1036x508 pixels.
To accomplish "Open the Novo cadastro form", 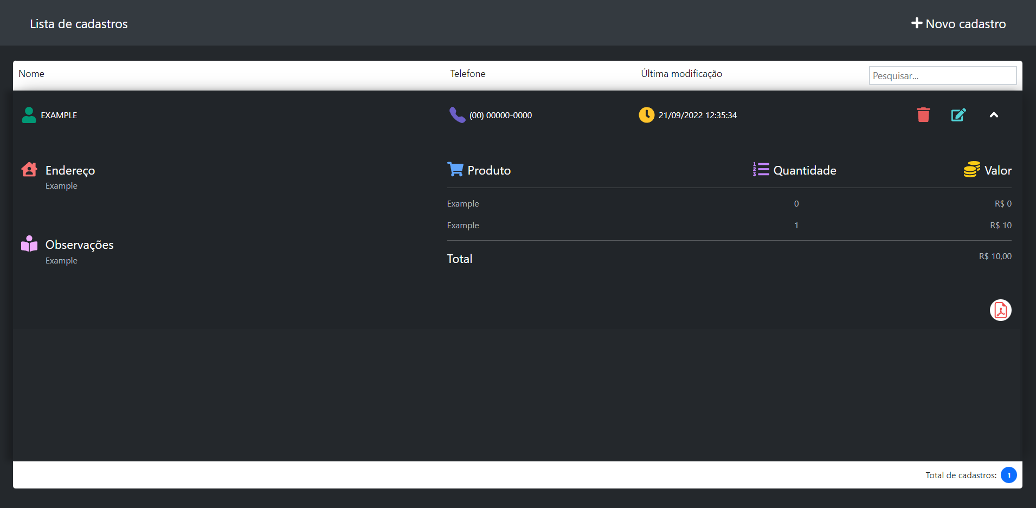I will click(x=958, y=24).
